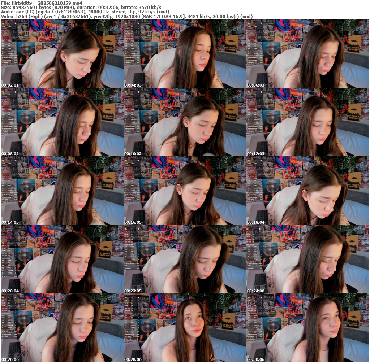
Task: Open the 00:24:08 preview thumbnail
Action: click(307, 259)
